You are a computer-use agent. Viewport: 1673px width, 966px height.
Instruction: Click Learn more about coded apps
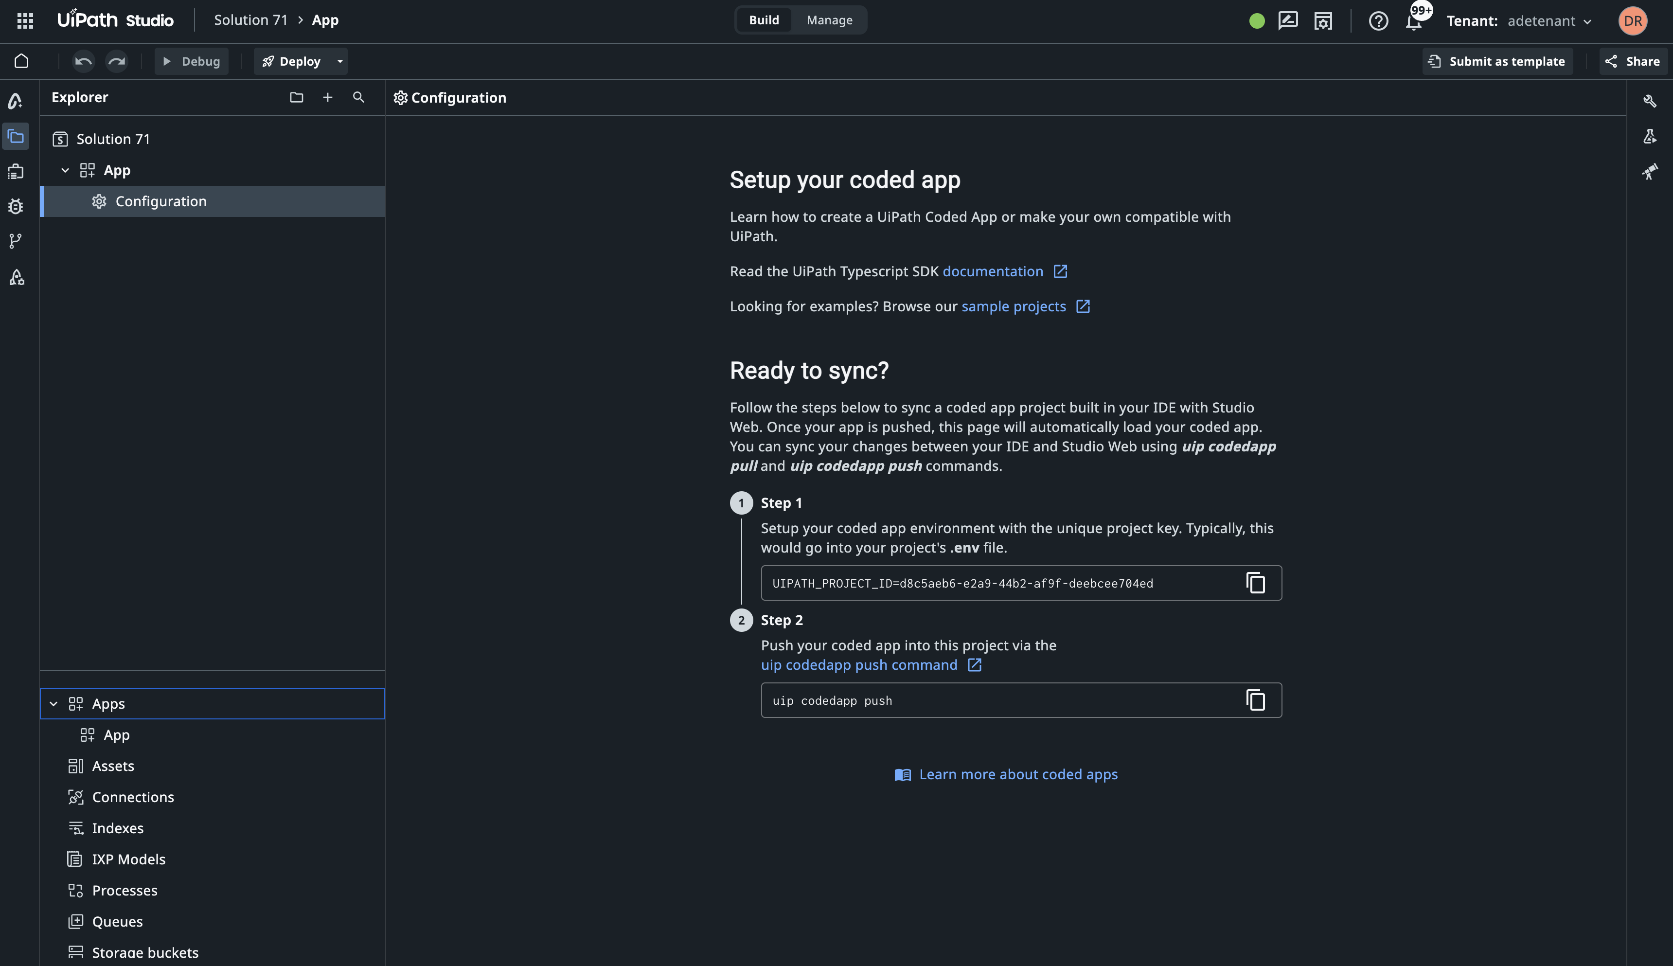(x=1006, y=774)
